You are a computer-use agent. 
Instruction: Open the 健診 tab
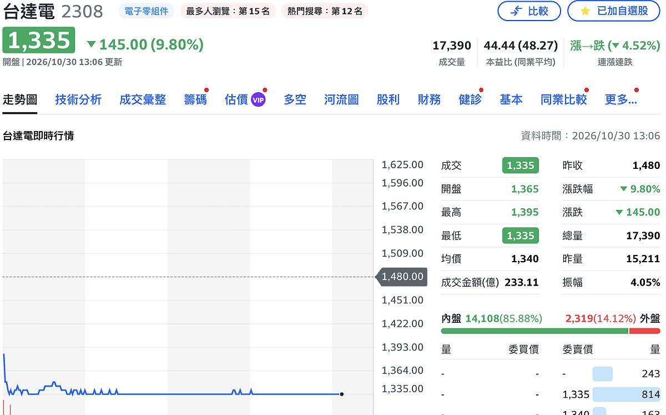pos(470,99)
